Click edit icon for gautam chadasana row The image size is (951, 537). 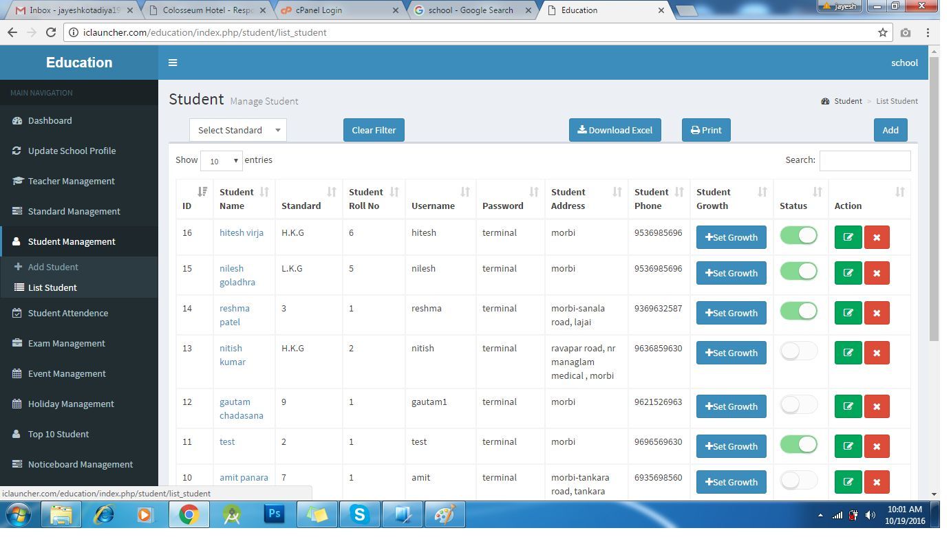[848, 406]
